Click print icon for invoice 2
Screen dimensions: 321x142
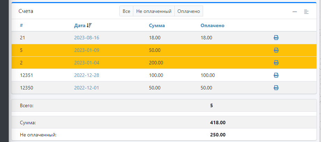pyautogui.click(x=276, y=63)
